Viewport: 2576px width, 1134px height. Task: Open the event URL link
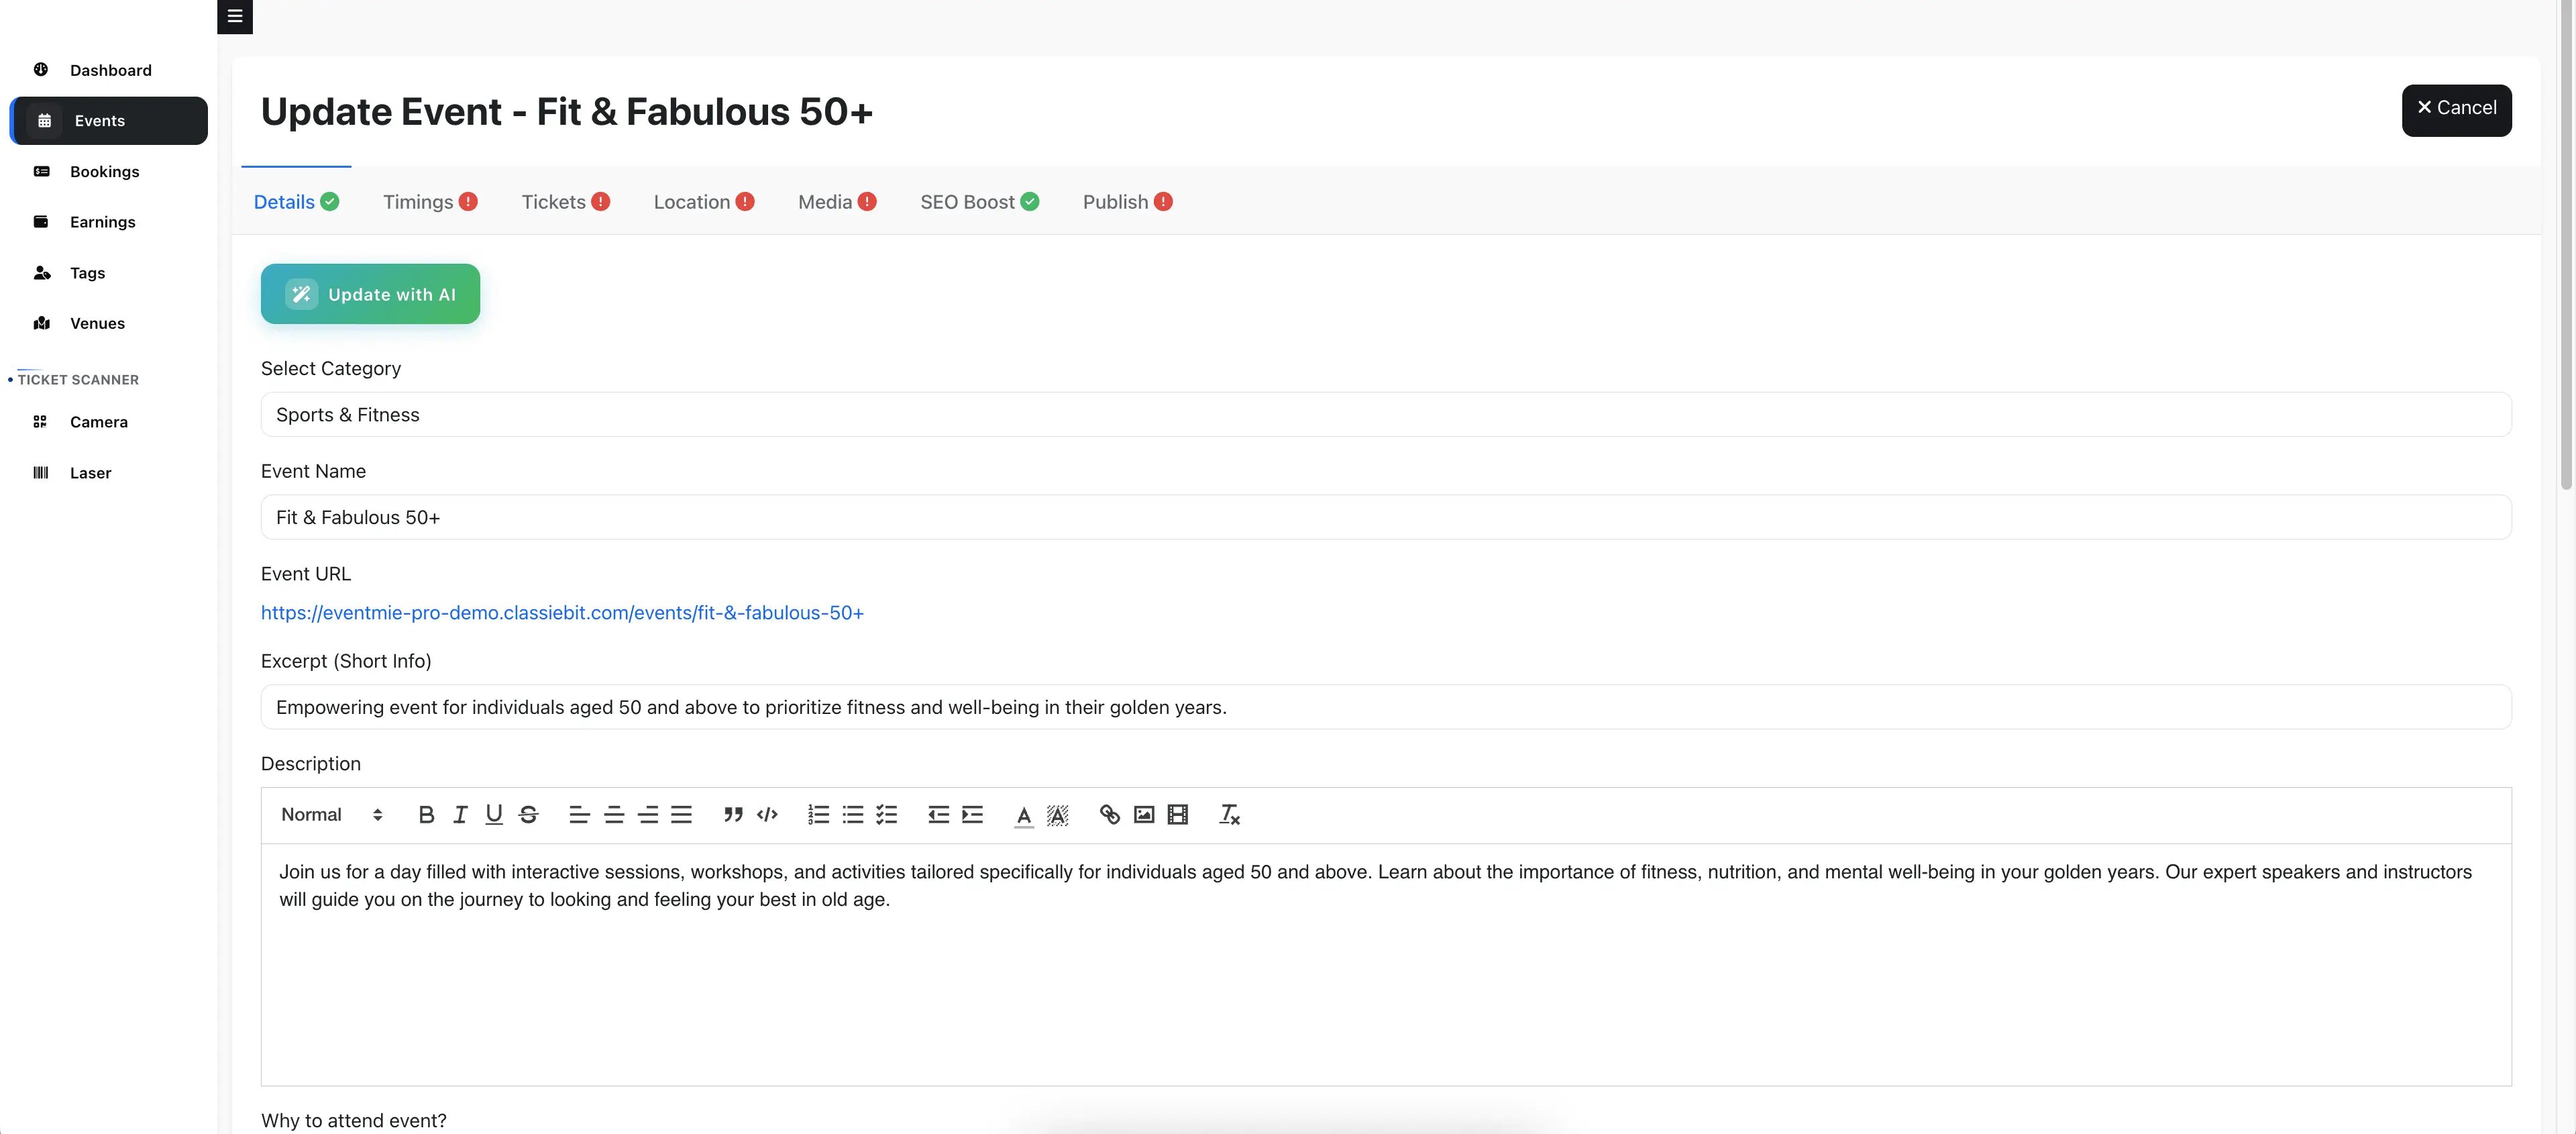[x=562, y=613]
